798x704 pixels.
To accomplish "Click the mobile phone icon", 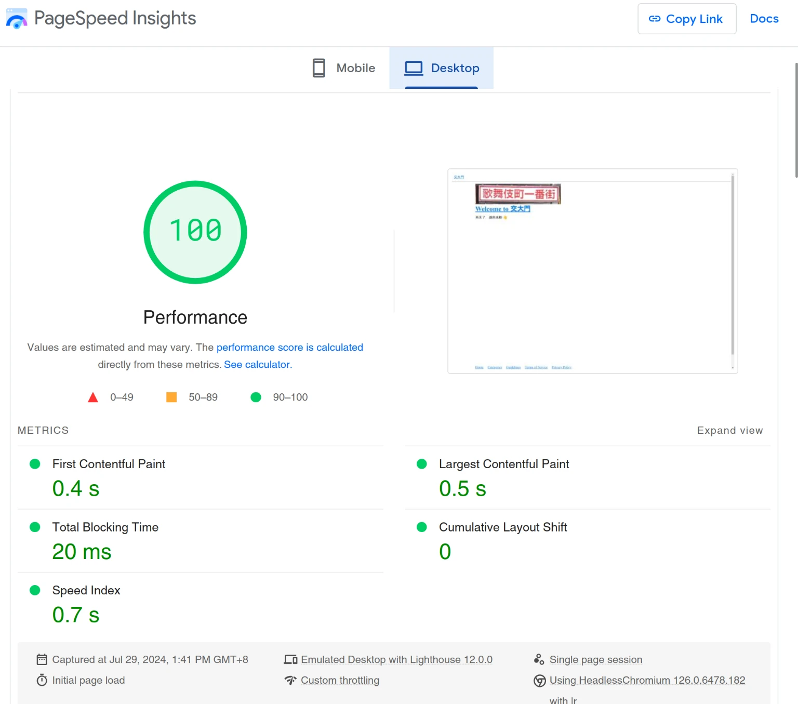I will (x=318, y=68).
